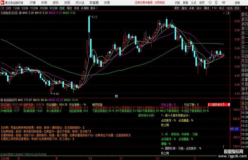Screen dimensions: 248x160
Task: Click the 游客 user label
Action: (237, 3)
